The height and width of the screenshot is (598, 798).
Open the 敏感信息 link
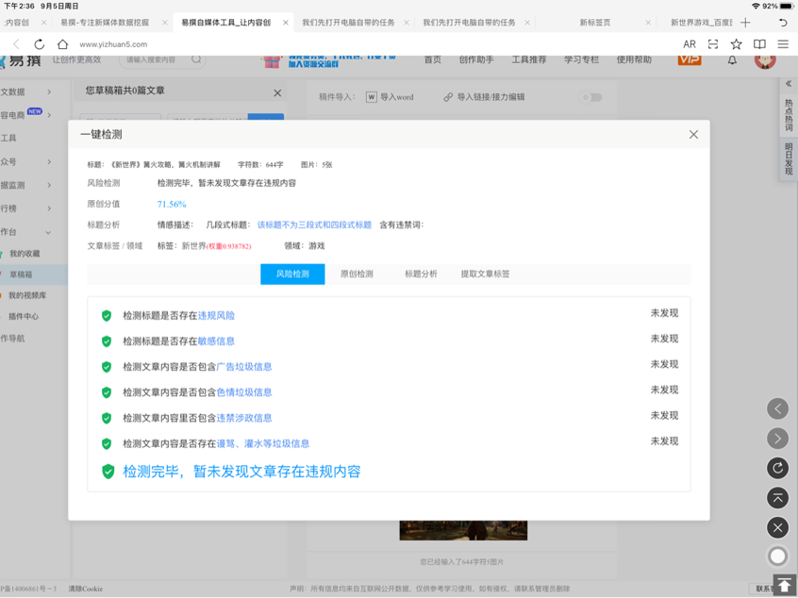[x=216, y=341]
